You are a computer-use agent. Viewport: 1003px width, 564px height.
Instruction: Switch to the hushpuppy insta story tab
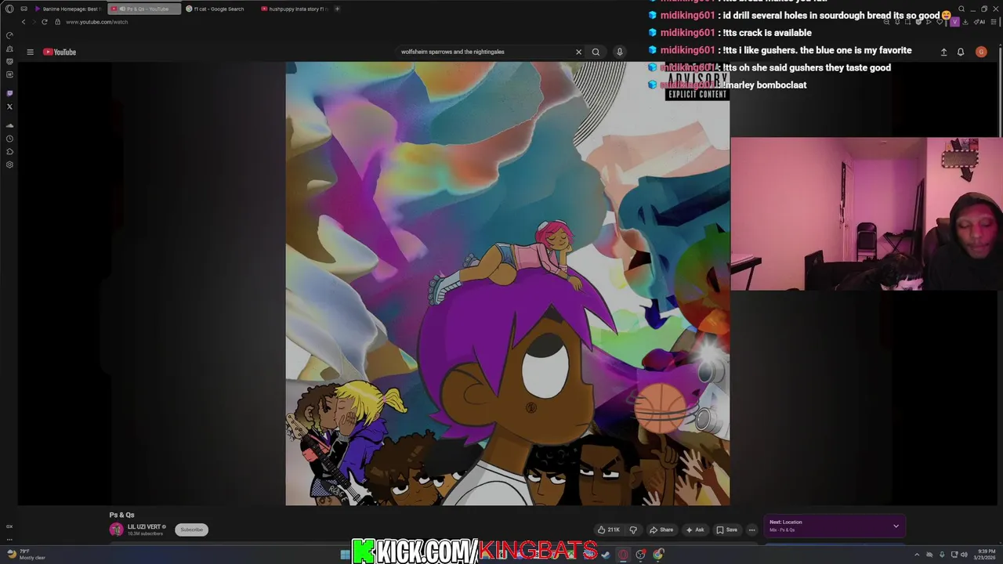click(294, 9)
